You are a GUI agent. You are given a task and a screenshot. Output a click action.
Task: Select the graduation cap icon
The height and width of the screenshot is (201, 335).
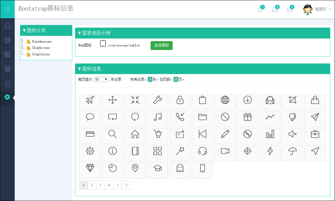[157, 168]
